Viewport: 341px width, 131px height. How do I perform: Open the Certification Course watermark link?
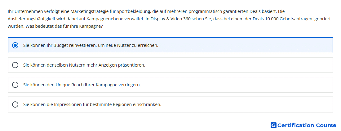click(x=303, y=125)
